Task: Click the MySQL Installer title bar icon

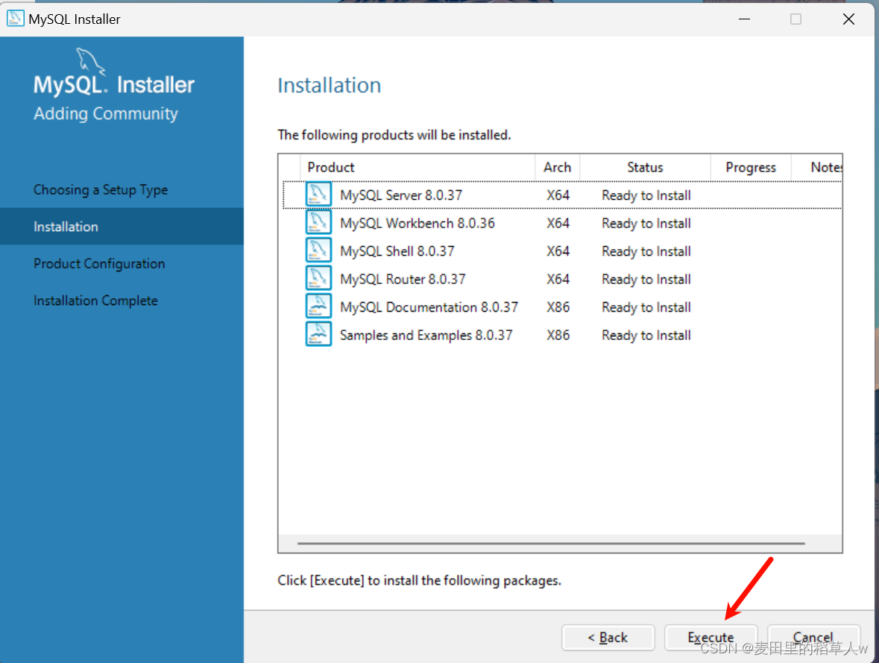Action: pos(15,19)
